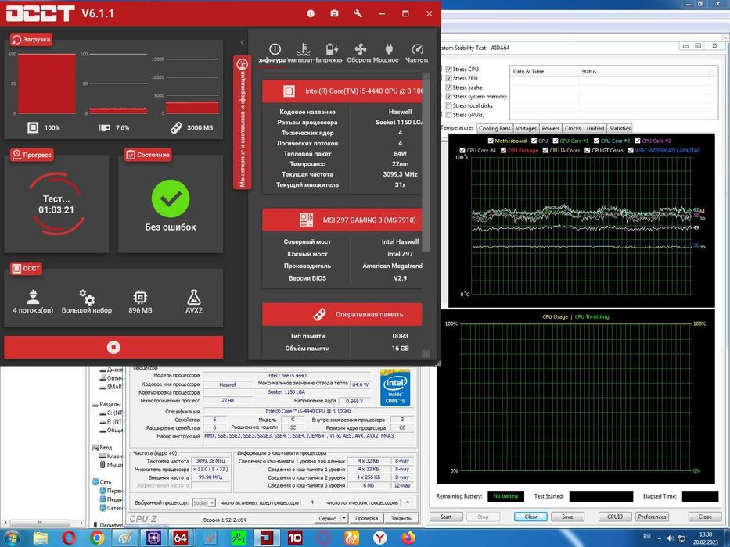Click the 896 MB chip icon

[x=140, y=297]
